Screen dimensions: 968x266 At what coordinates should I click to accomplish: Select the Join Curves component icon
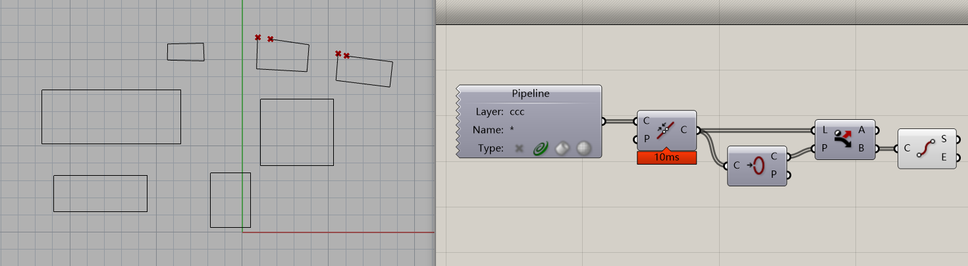pyautogui.click(x=665, y=130)
